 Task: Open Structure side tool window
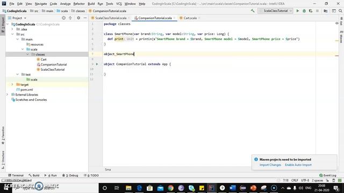3,160
